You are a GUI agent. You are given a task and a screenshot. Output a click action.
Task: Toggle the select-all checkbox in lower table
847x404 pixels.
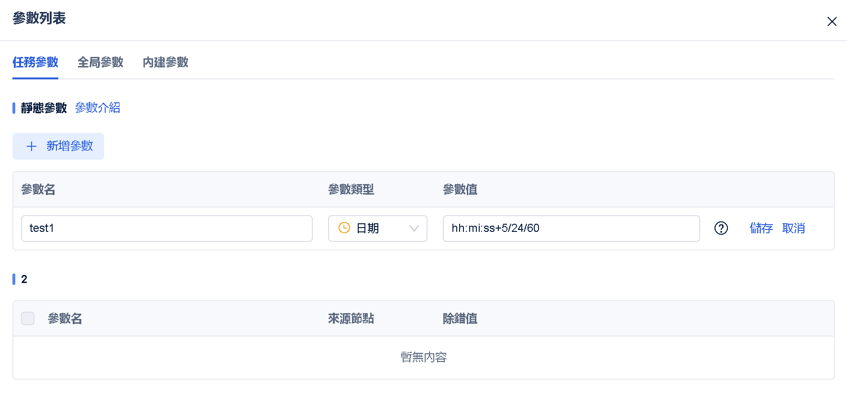pyautogui.click(x=28, y=318)
